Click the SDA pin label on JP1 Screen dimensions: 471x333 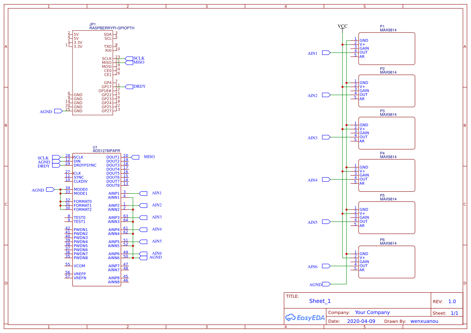108,35
